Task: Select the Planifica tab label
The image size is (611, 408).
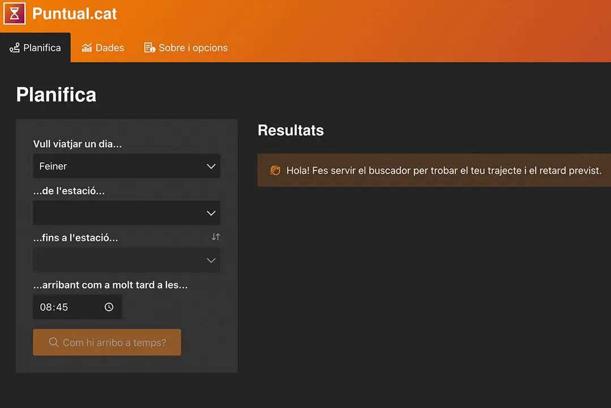Action: pyautogui.click(x=42, y=48)
